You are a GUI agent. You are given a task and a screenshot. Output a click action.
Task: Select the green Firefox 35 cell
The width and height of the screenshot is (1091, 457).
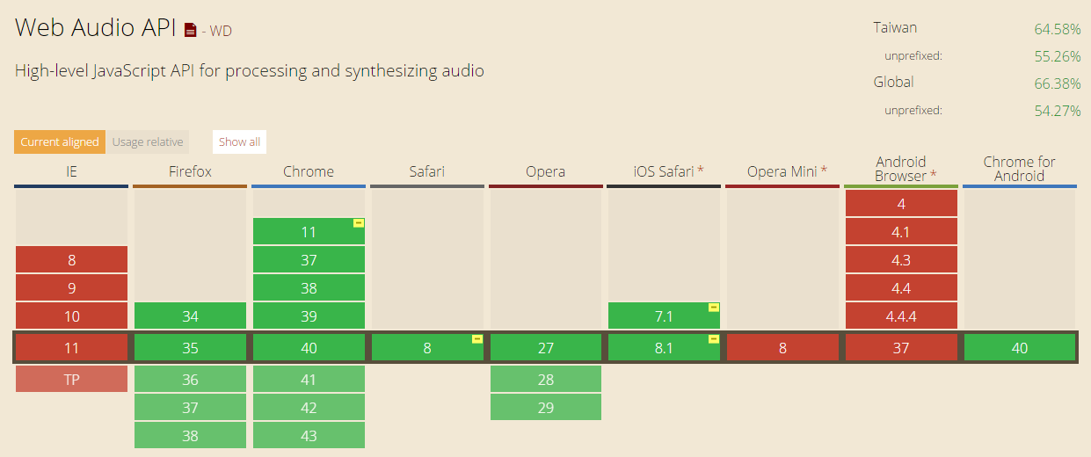pos(190,348)
